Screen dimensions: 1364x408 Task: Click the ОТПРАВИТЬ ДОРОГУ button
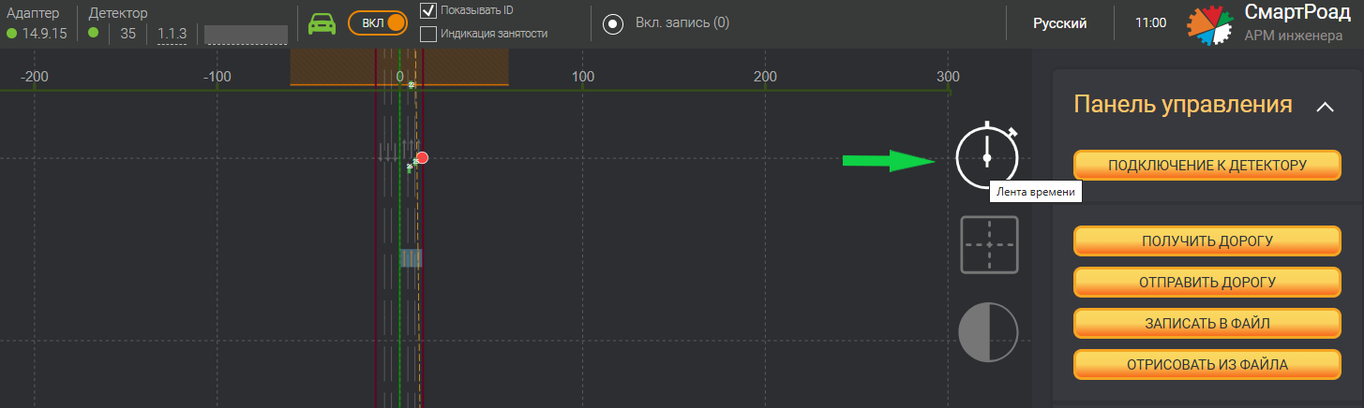[x=1207, y=282]
